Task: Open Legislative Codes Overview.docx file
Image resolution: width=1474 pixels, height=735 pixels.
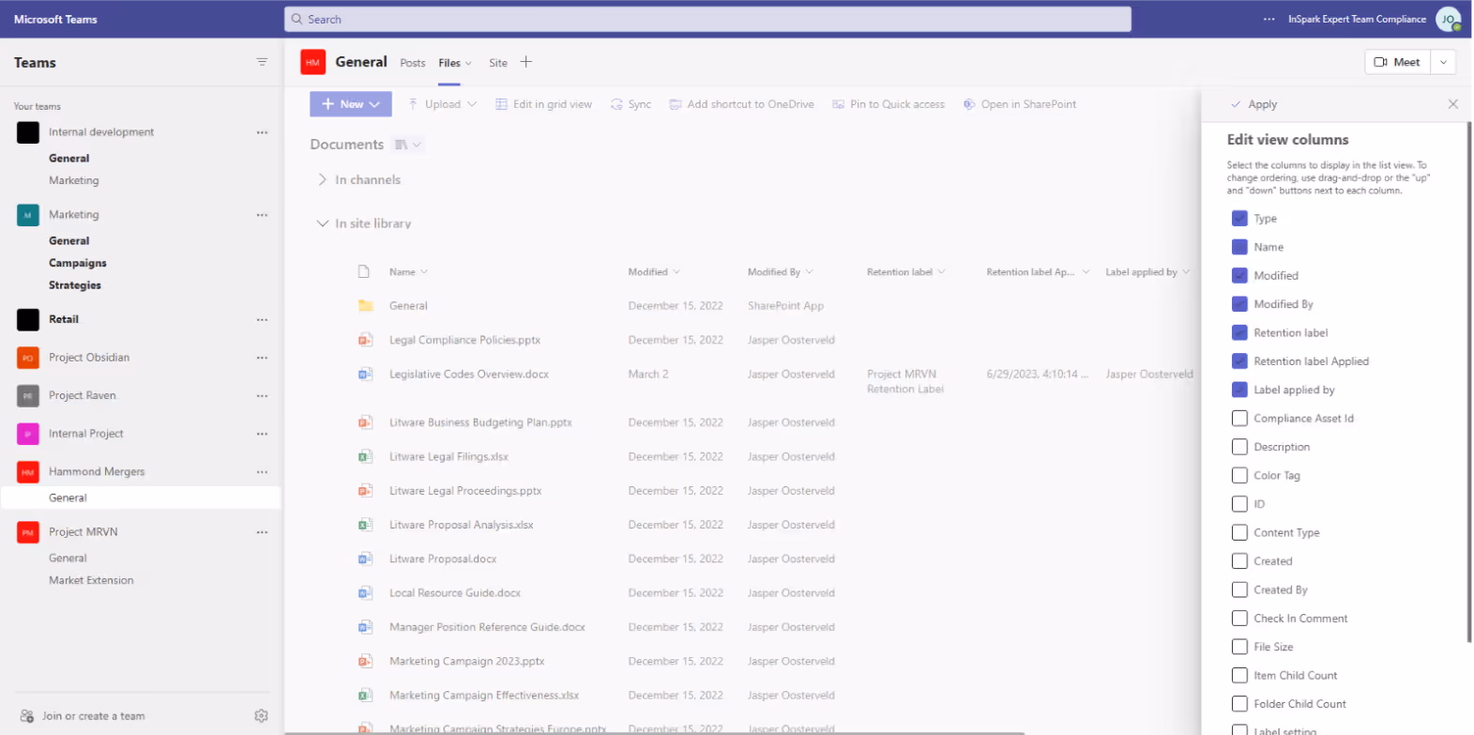Action: tap(469, 375)
